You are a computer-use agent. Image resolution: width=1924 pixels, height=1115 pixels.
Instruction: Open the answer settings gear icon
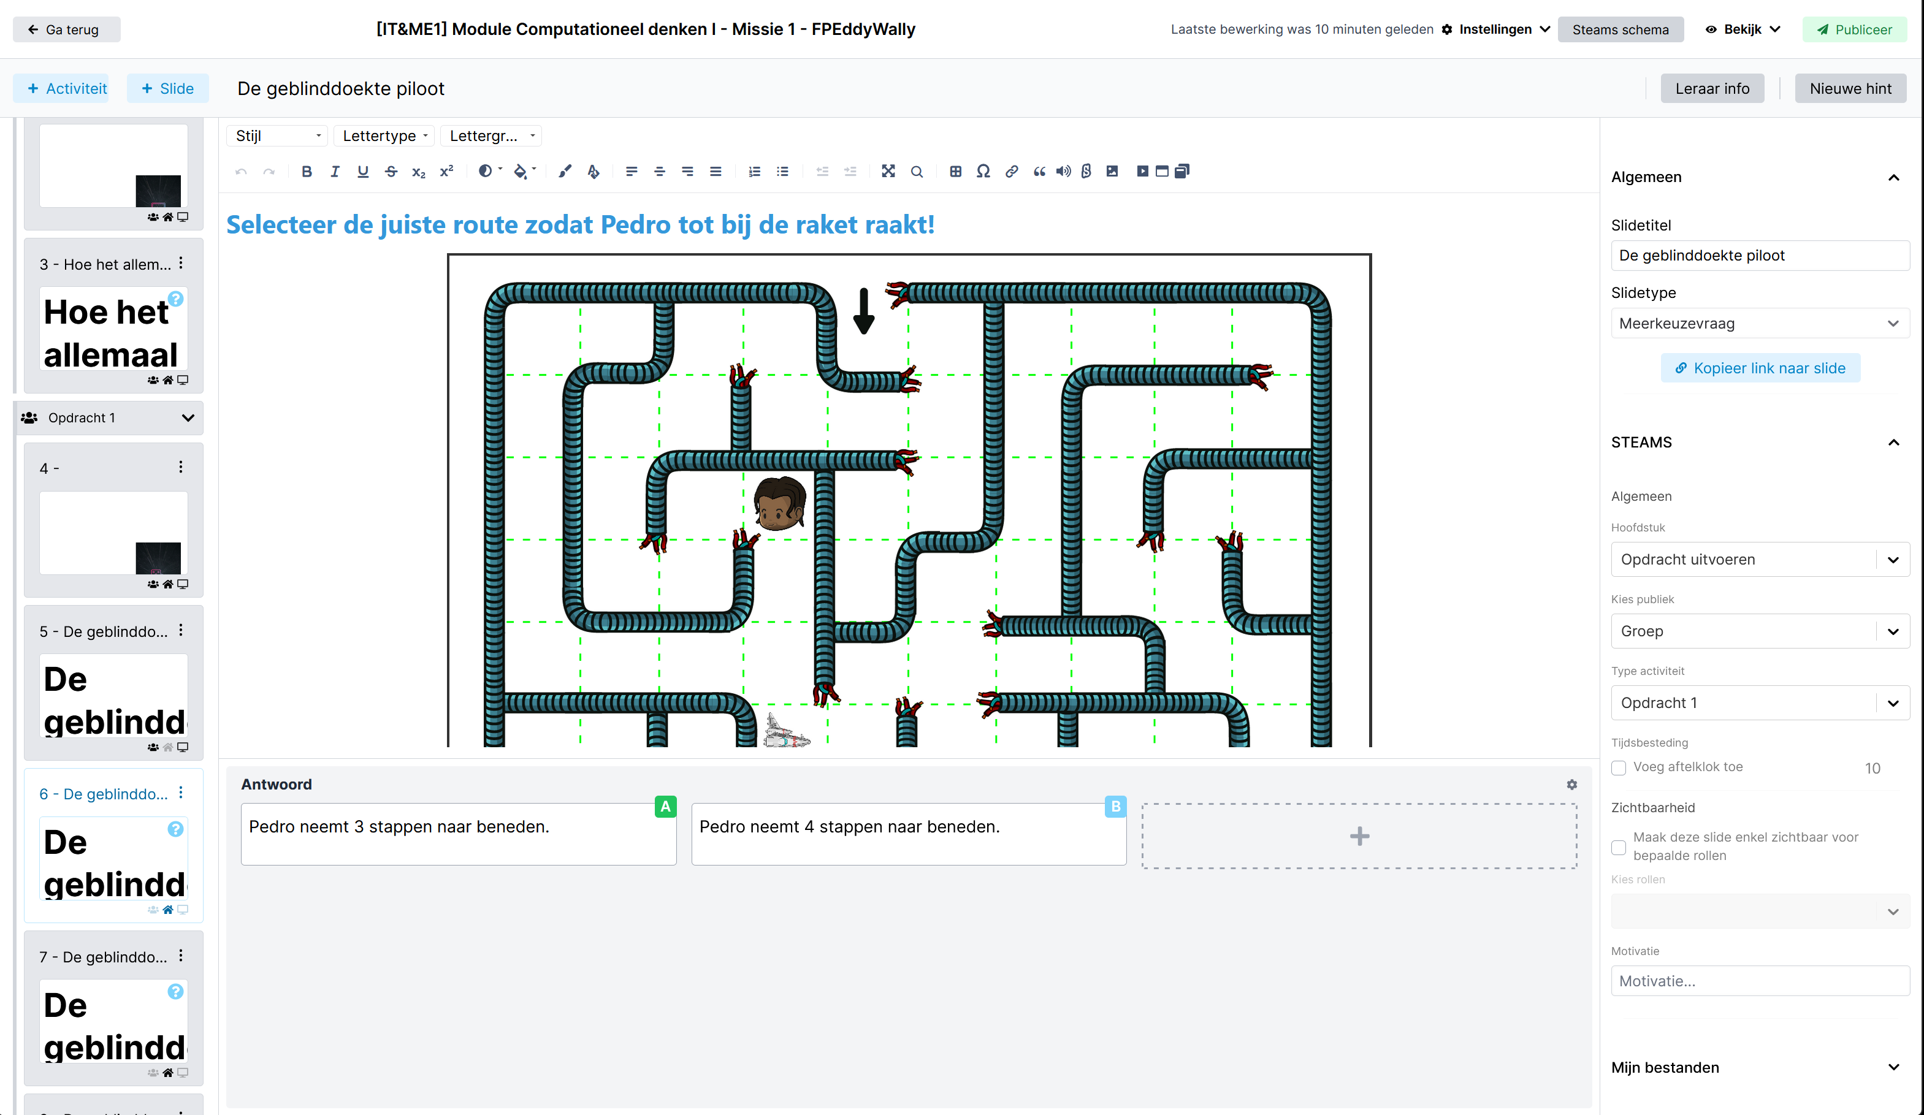pos(1572,785)
